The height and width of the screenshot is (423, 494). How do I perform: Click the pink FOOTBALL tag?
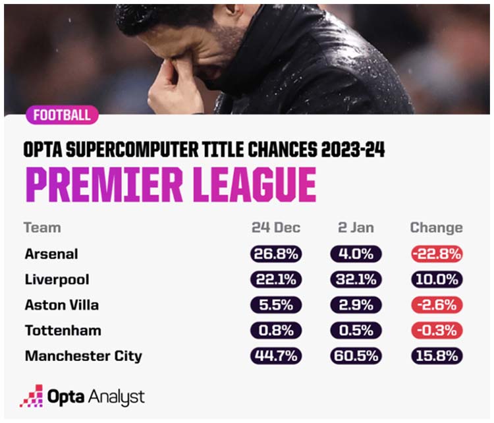click(x=62, y=115)
